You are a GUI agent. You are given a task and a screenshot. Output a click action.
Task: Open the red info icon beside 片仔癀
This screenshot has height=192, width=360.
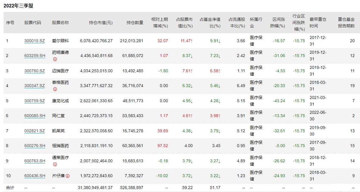point(68,176)
